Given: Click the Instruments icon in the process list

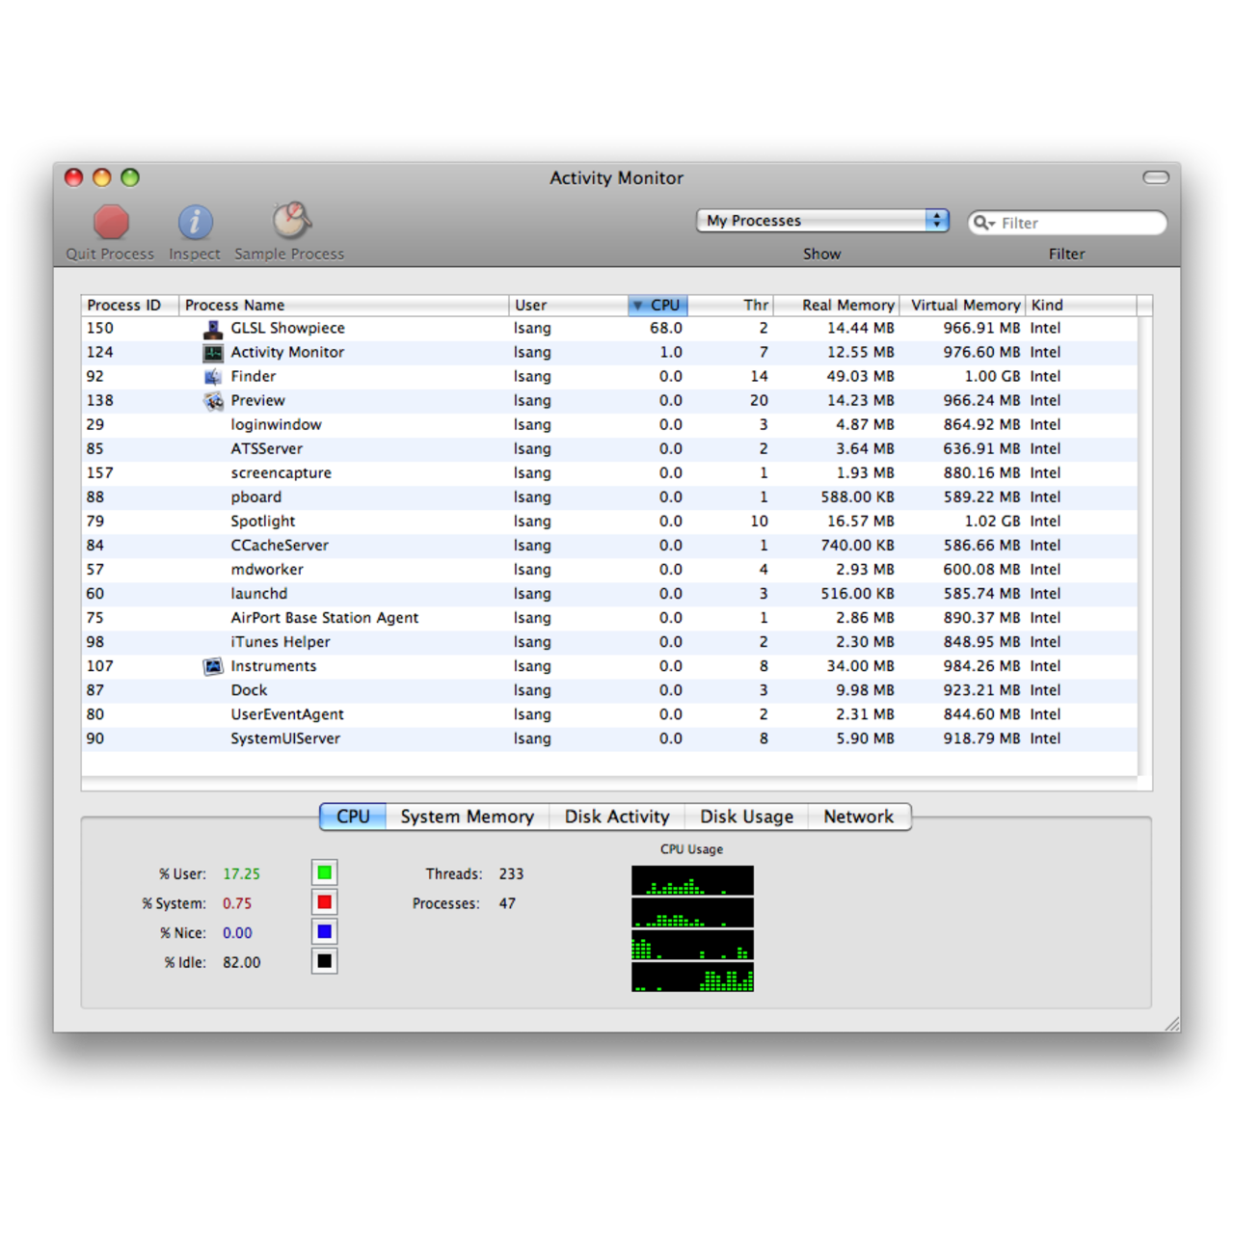Looking at the screenshot, I should tap(213, 665).
